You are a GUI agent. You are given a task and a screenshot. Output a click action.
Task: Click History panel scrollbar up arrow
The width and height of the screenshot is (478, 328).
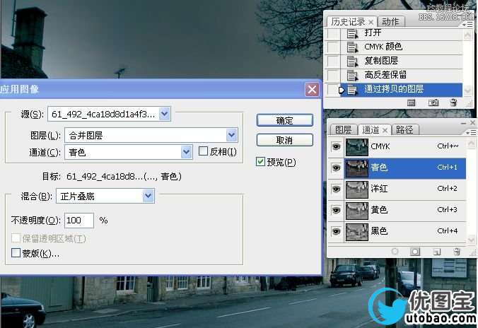[467, 35]
